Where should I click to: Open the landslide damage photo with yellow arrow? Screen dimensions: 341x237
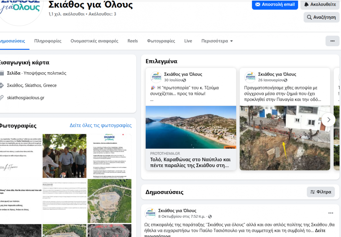[x=285, y=138]
